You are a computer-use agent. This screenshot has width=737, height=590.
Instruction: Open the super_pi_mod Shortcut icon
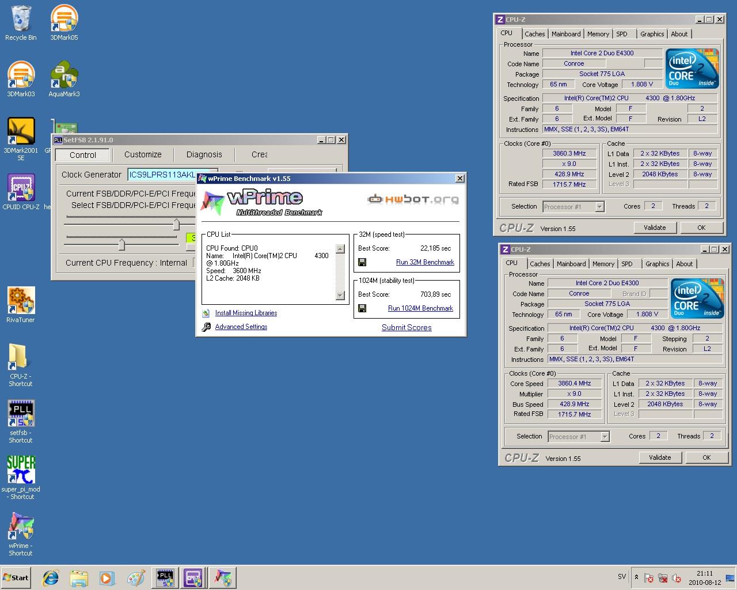click(x=21, y=478)
